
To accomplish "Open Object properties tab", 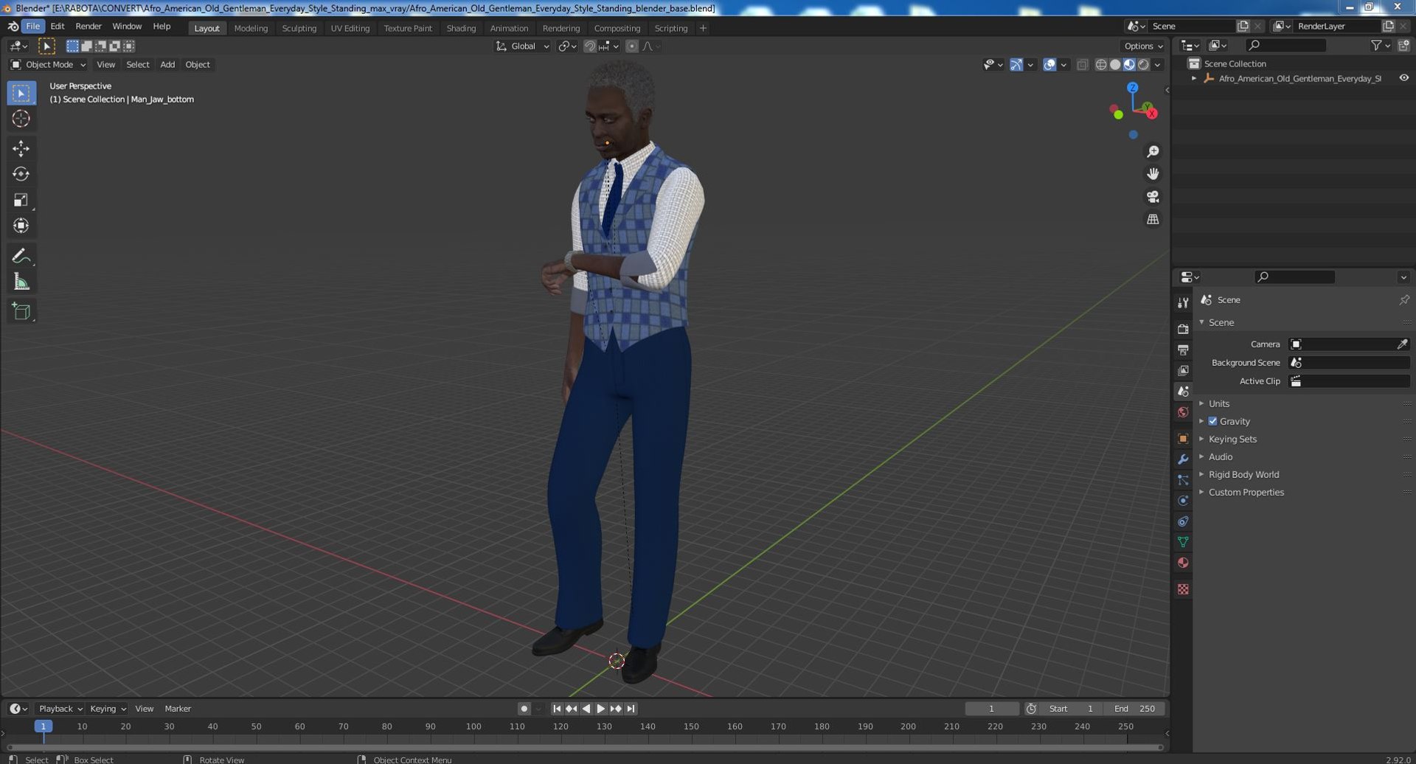I will [1183, 439].
